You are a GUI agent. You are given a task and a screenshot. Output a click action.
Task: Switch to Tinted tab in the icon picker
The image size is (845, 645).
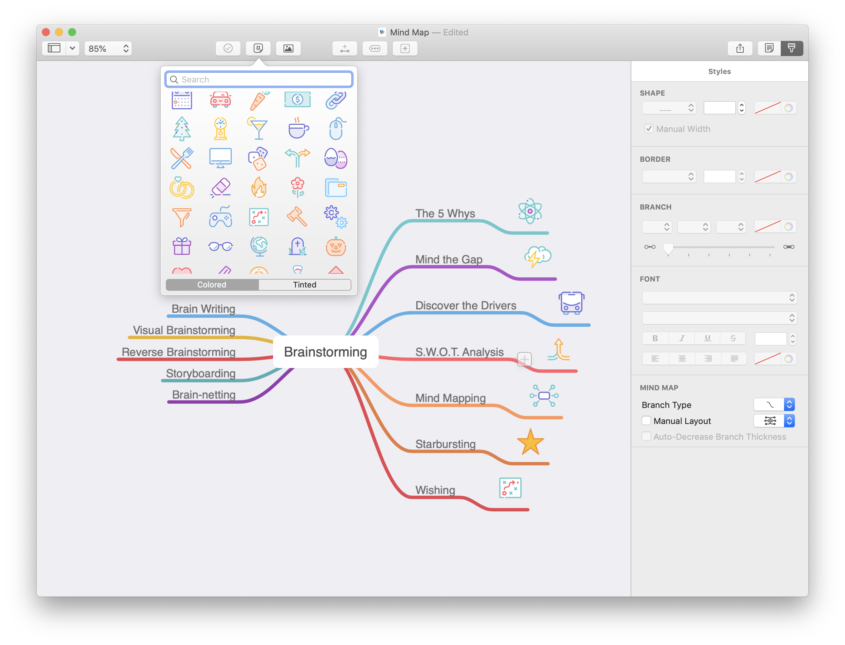pos(304,284)
